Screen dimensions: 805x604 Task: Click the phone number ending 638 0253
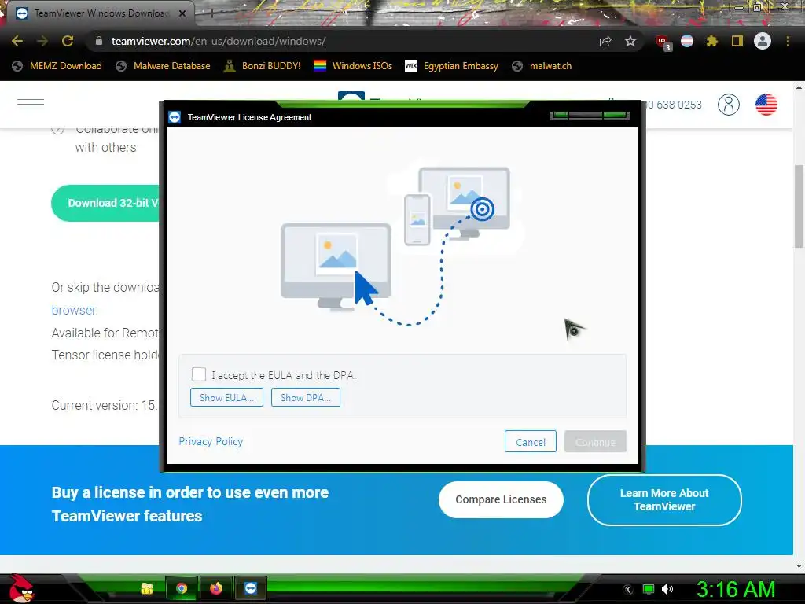674,105
